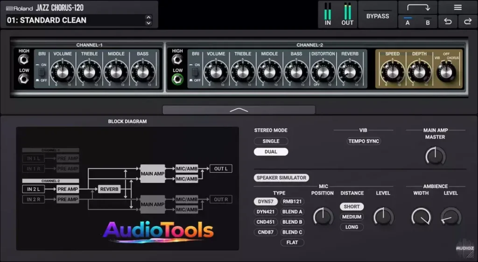The width and height of the screenshot is (478, 262).
Task: Click the chorus DEPTH knob
Action: (419, 72)
